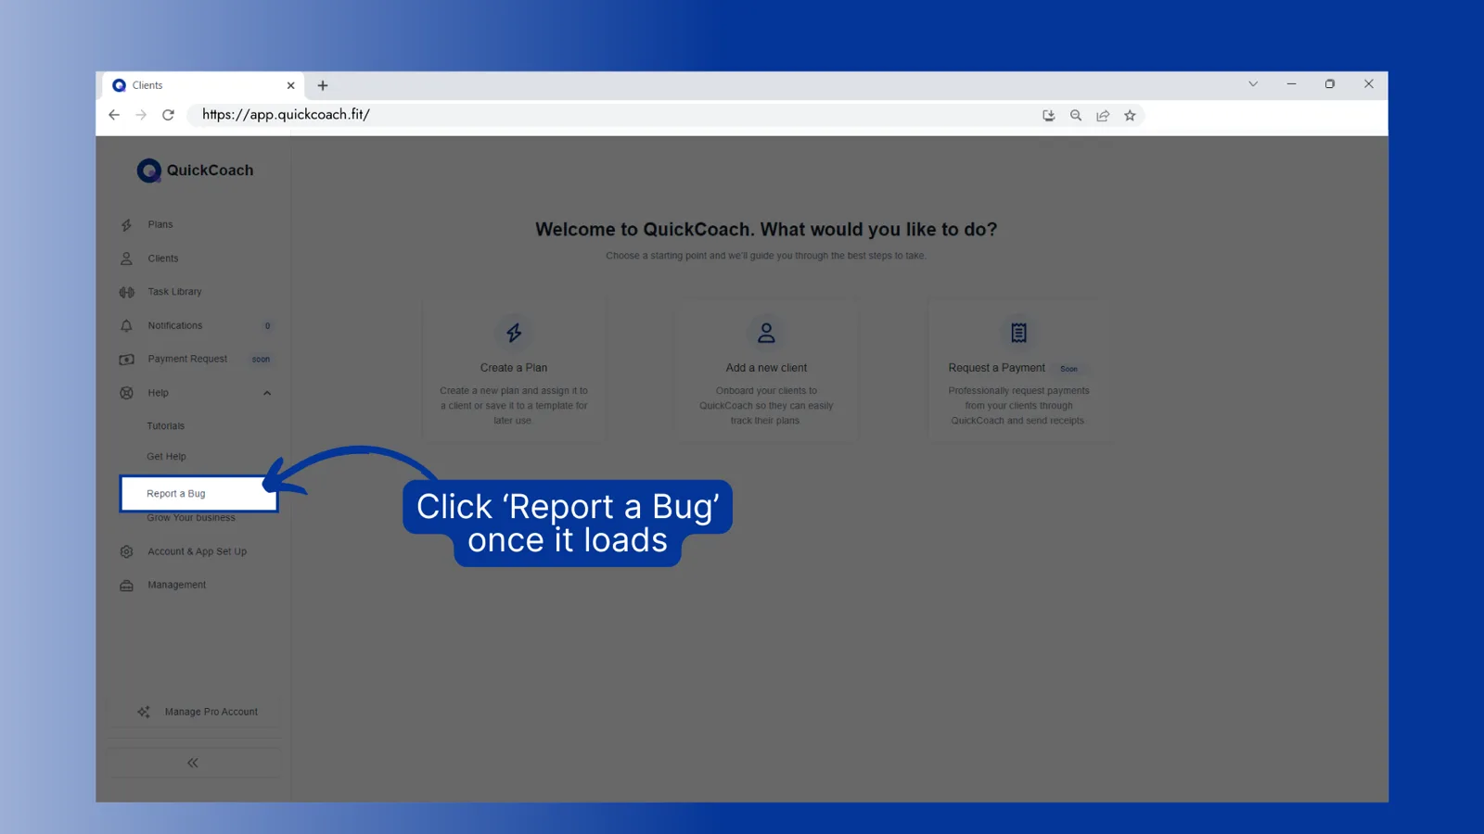Click the Task Library dumbbell icon
The image size is (1484, 834).
click(126, 292)
